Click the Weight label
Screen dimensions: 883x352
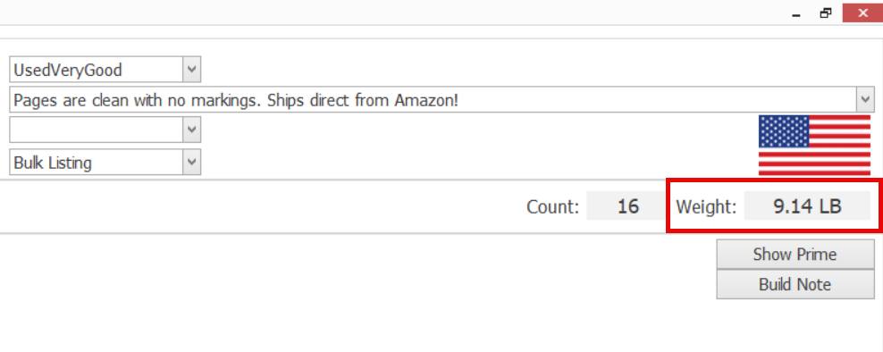(706, 206)
